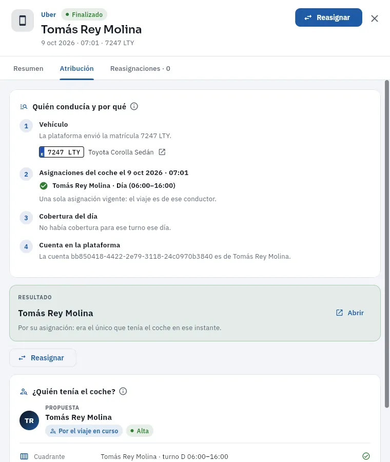Click info icon beside Quién conducía y por qué

pyautogui.click(x=134, y=106)
